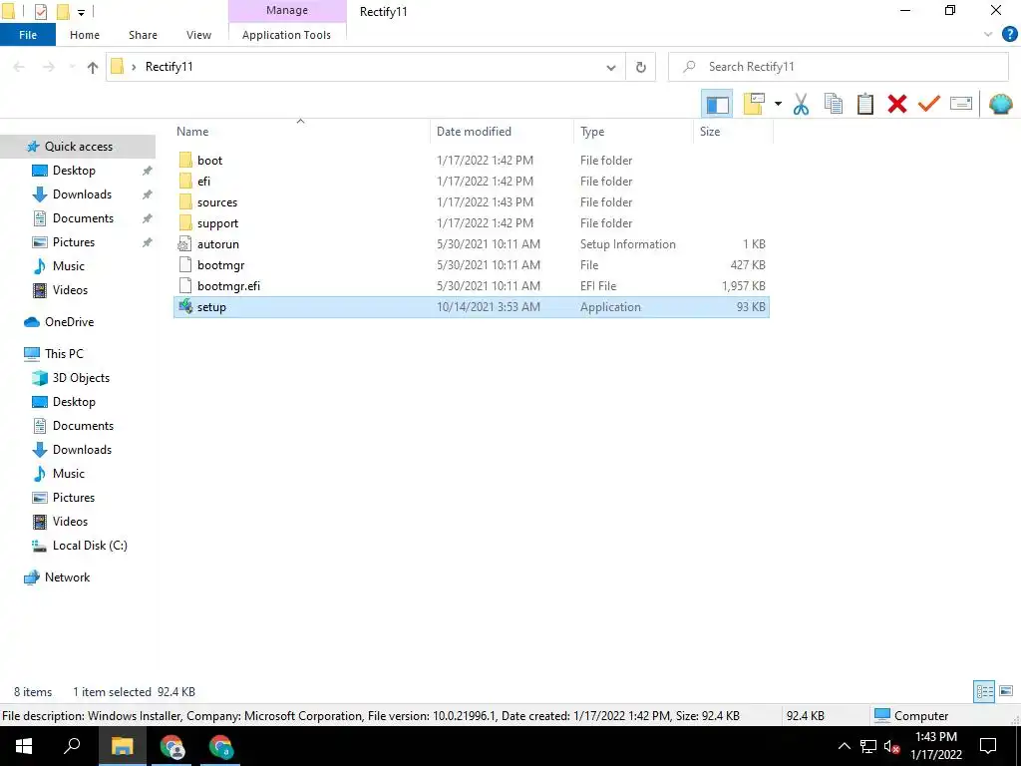Click the Email envelope toolbar icon

pyautogui.click(x=960, y=104)
